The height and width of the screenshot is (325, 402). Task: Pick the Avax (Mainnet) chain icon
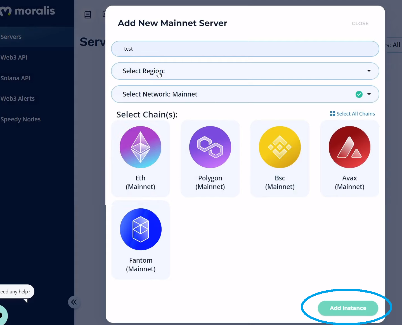coord(349,147)
